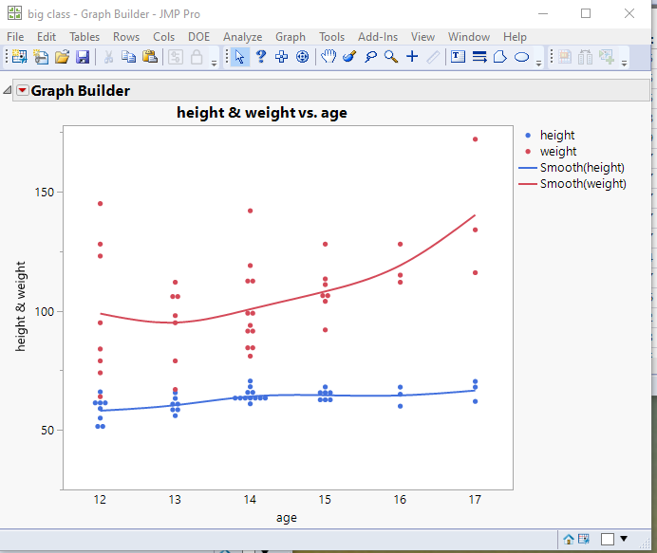
Task: Click the Cut scissors icon
Action: pos(108,57)
